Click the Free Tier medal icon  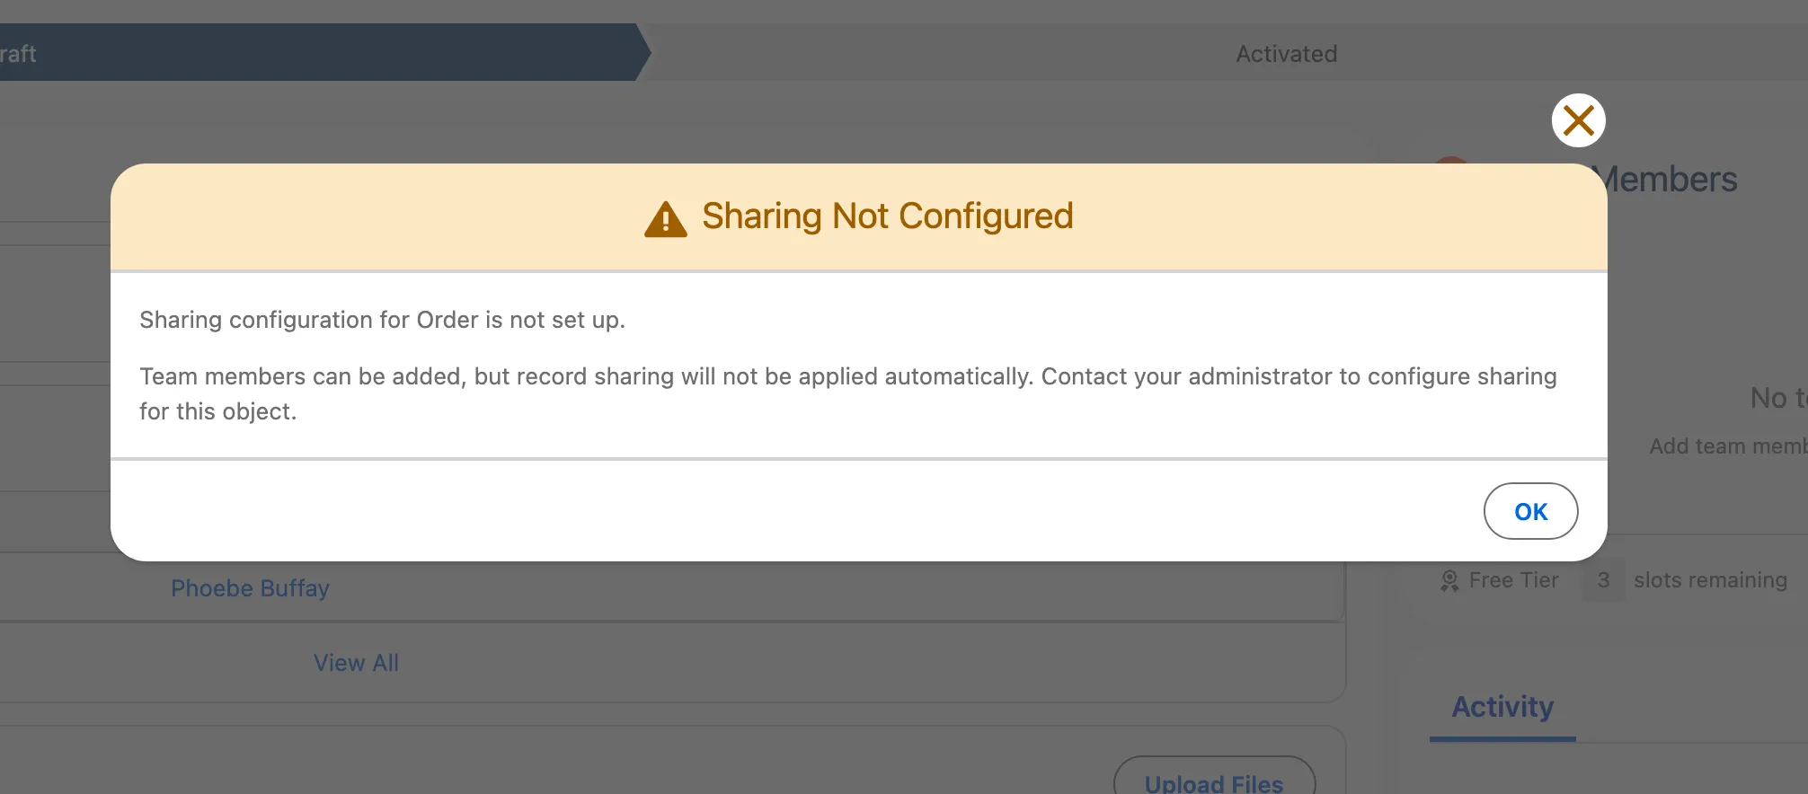coord(1450,579)
